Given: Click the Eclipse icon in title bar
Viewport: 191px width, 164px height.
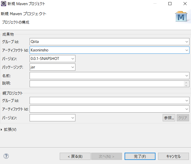Looking at the screenshot, I should [4, 4].
